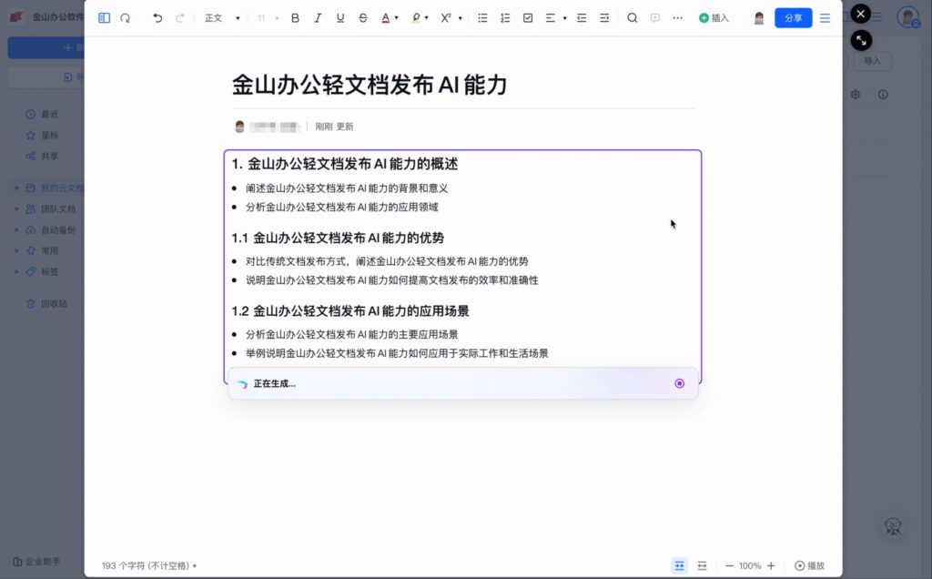
Task: Click the superscript X² button
Action: click(446, 18)
